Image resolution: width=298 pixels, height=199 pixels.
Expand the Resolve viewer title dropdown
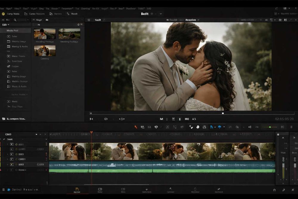pyautogui.click(x=198, y=20)
